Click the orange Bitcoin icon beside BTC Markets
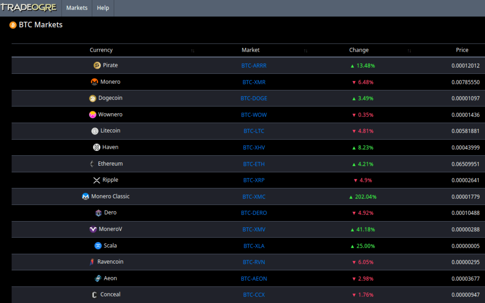485x303 pixels. [x=13, y=25]
